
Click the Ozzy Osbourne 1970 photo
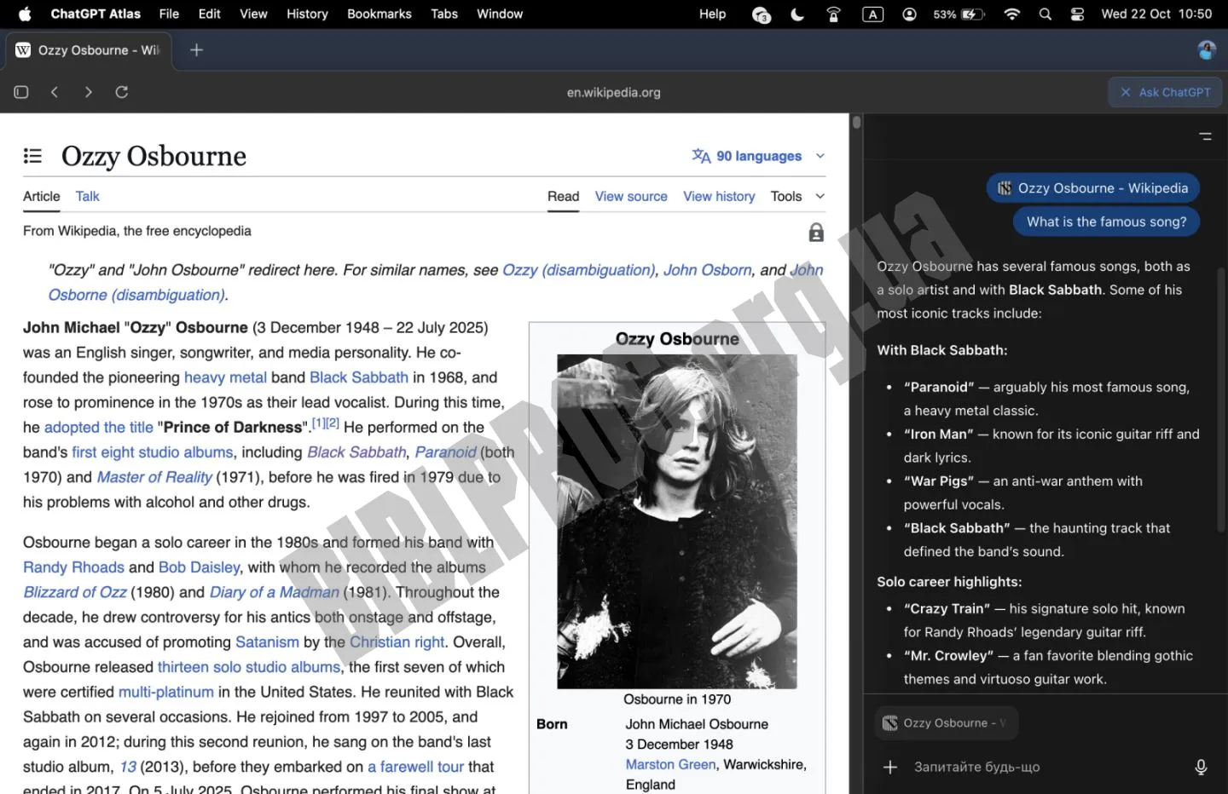tap(676, 521)
